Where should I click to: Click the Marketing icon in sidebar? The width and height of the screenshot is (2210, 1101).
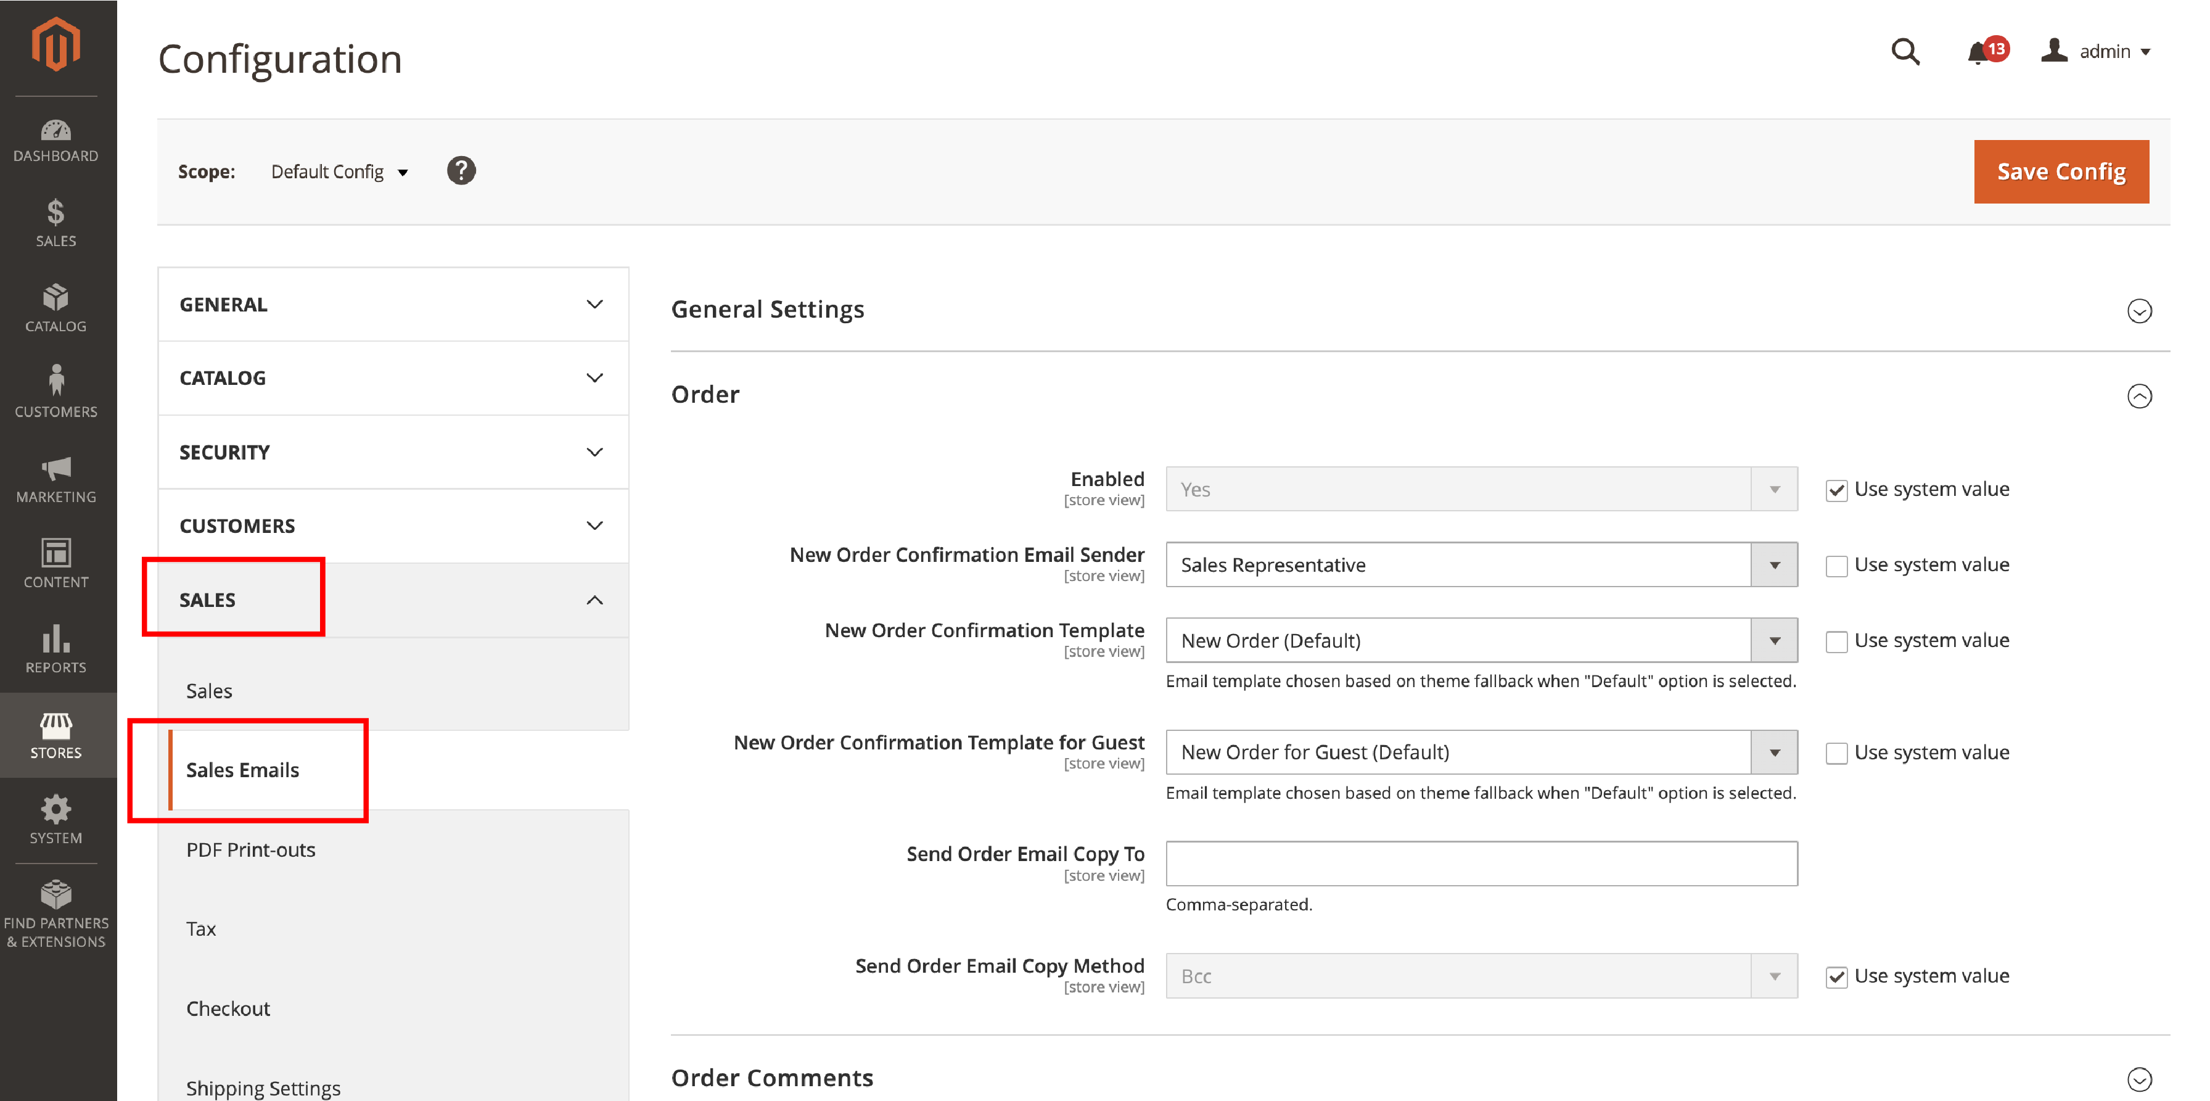tap(56, 472)
